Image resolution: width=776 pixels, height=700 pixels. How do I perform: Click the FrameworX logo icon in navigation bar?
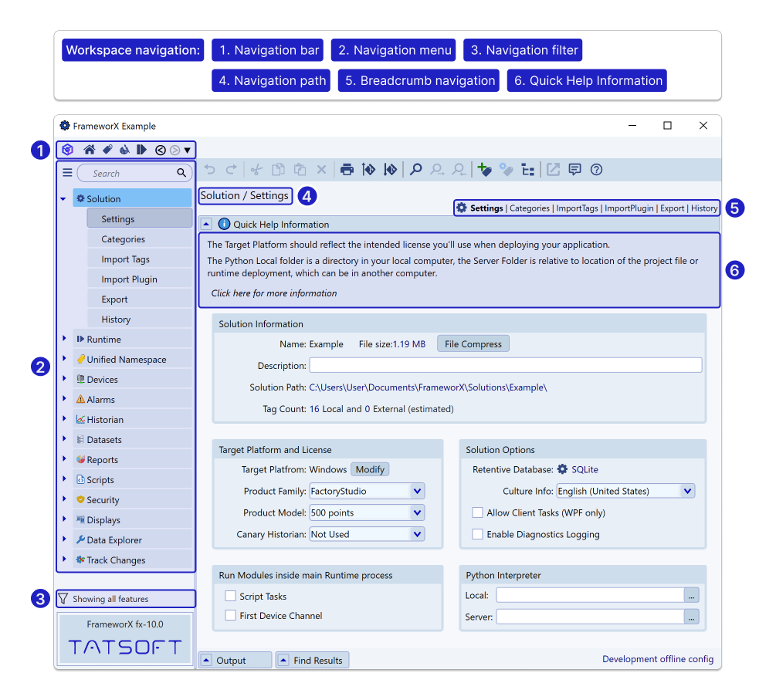click(x=68, y=150)
